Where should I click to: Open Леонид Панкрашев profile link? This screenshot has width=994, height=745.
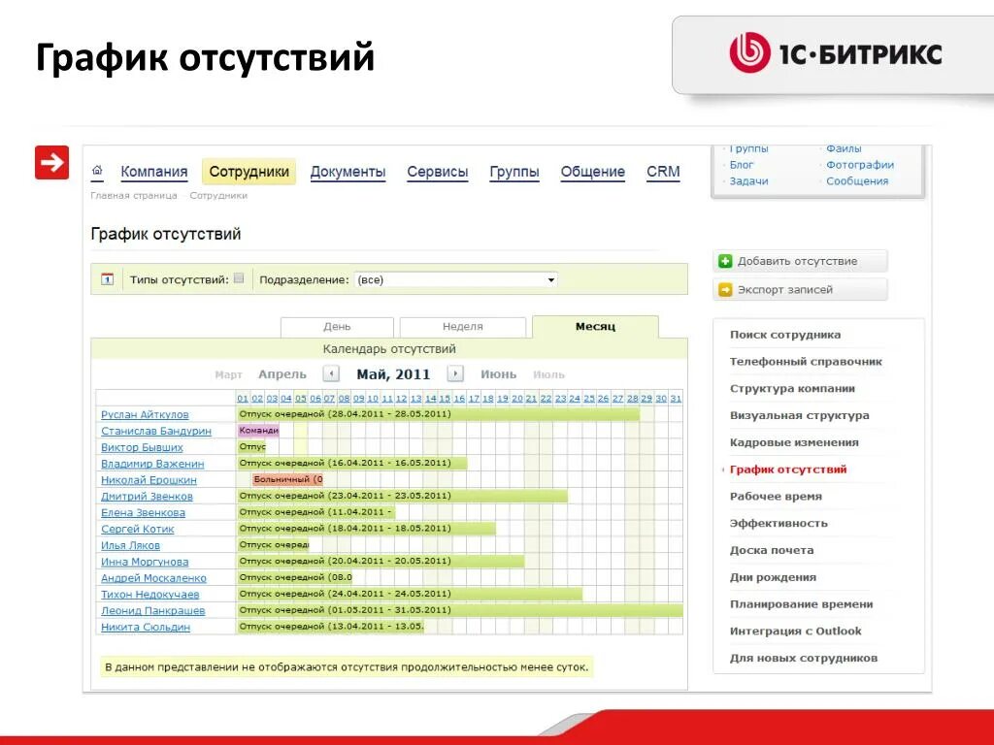tap(152, 611)
